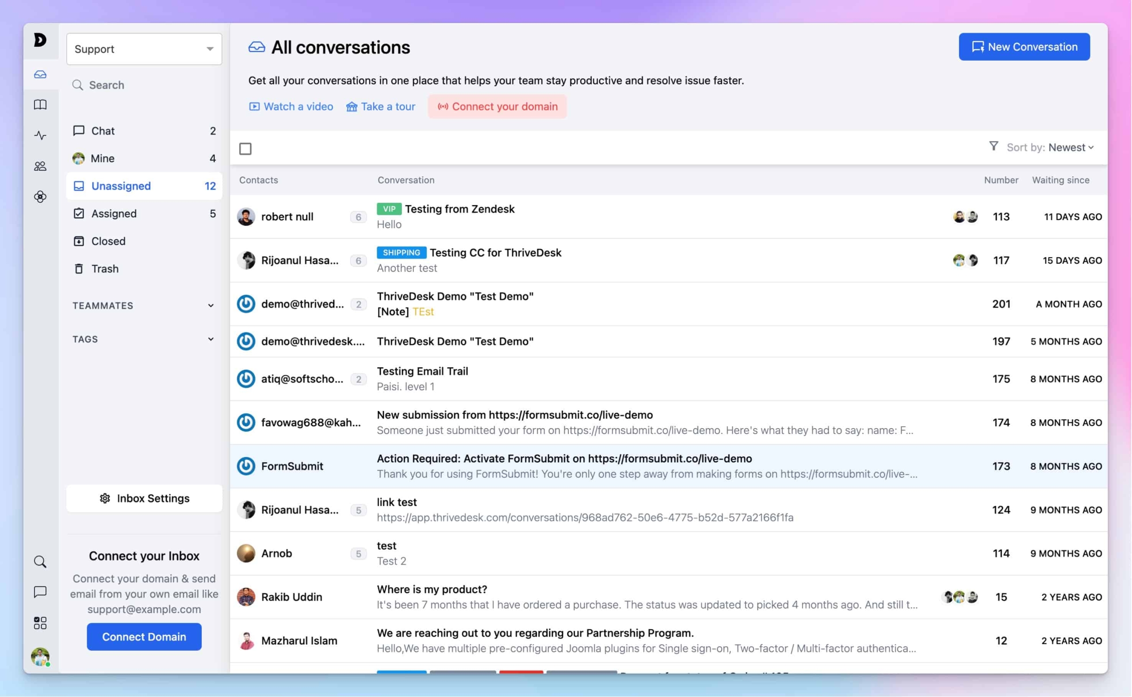Open the Sort by Newest dropdown
This screenshot has height=697, width=1132.
click(1070, 148)
